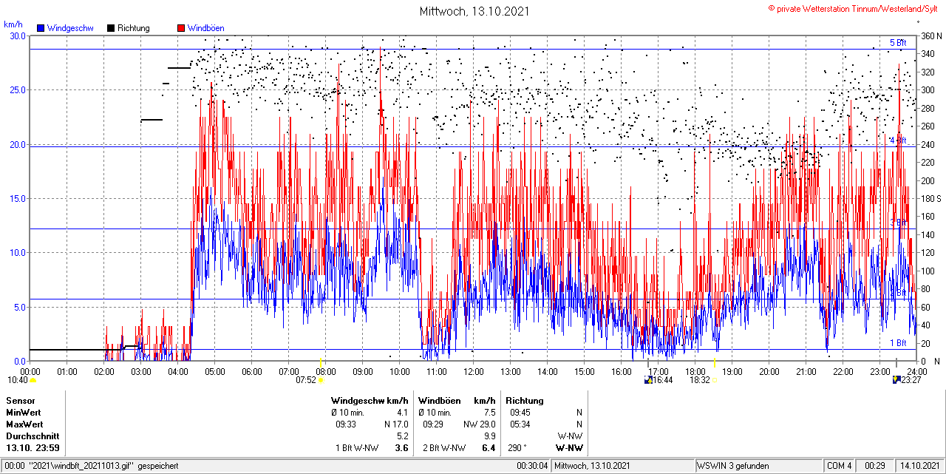
Task: Click the Sensor header in stats table
Action: [20, 400]
